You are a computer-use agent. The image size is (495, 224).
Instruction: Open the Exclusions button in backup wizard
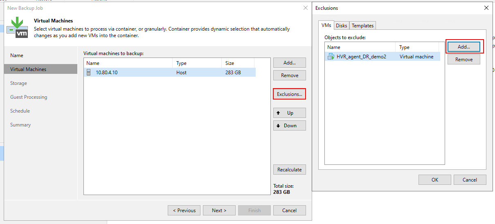(x=289, y=94)
